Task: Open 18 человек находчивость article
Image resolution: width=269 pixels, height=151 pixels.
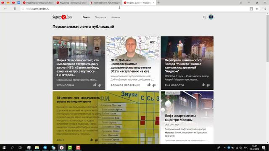Action: click(78, 99)
